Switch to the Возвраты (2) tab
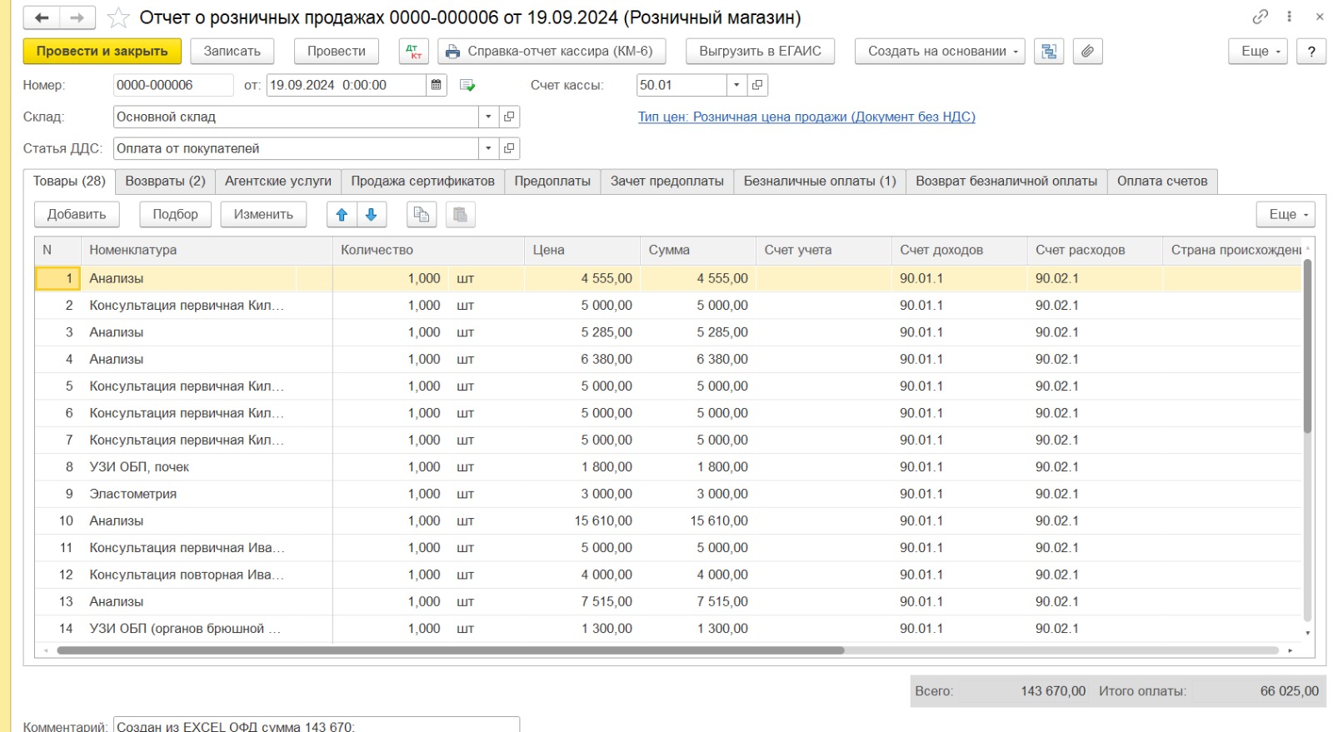The width and height of the screenshot is (1333, 732). coord(165,182)
